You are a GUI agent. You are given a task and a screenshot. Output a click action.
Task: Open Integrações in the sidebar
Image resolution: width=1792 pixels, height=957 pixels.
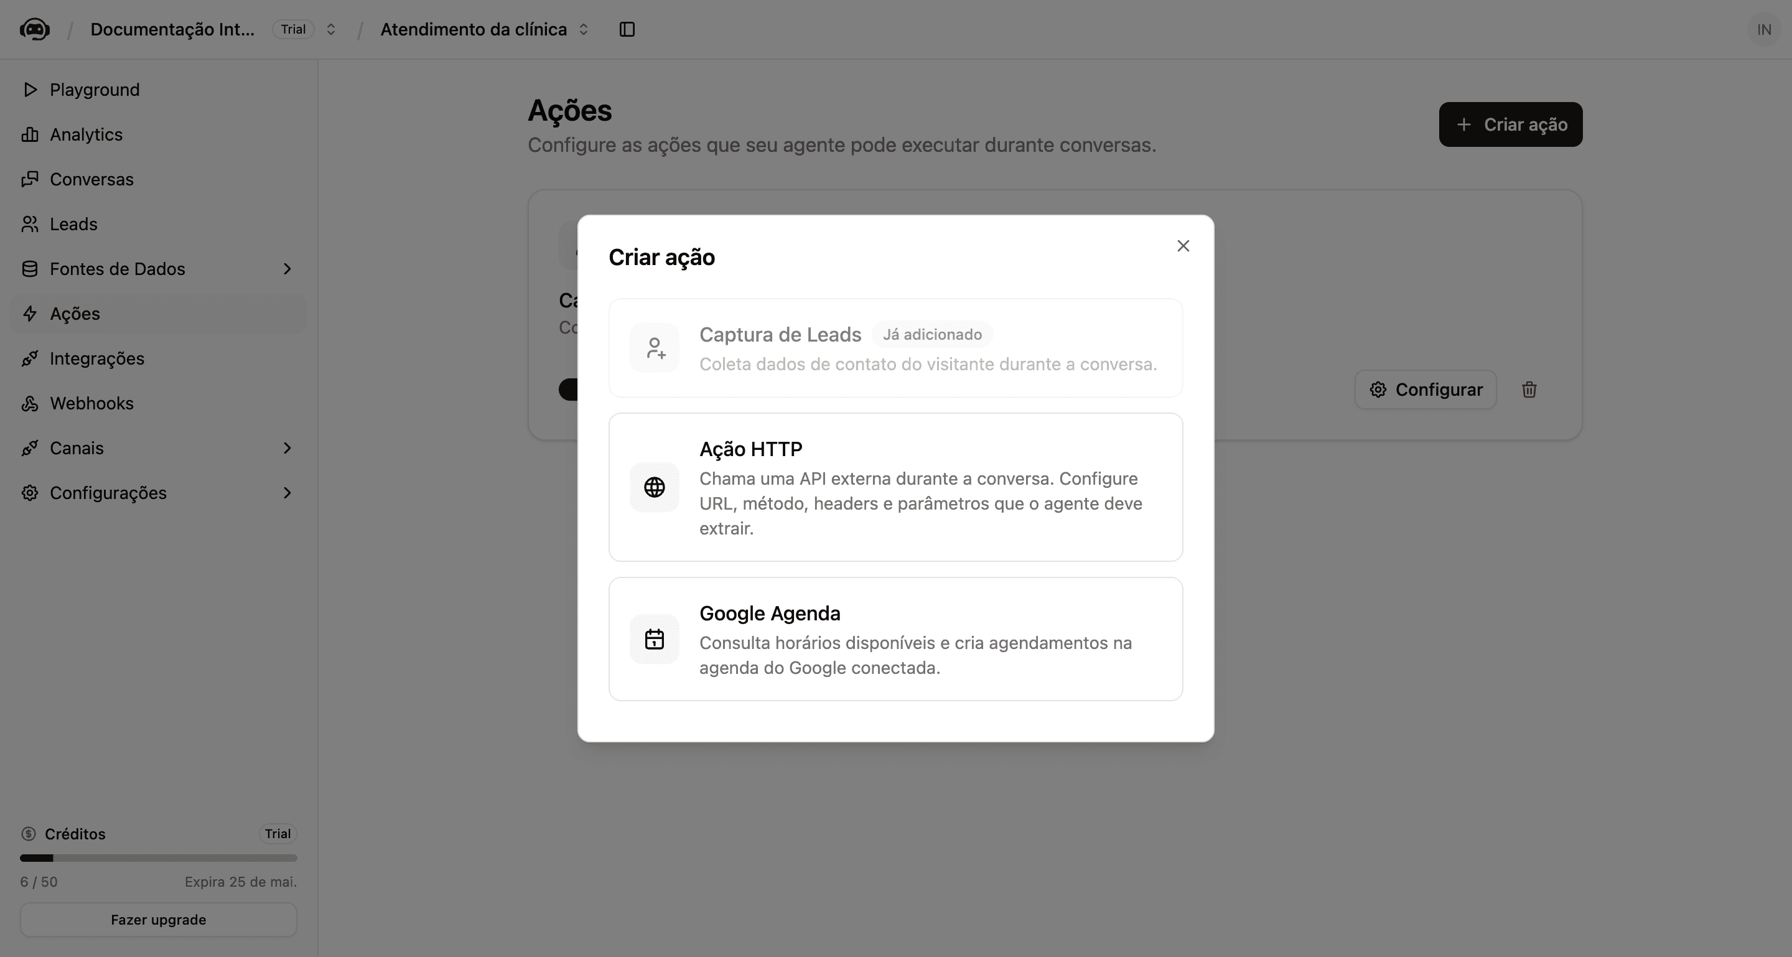coord(159,359)
